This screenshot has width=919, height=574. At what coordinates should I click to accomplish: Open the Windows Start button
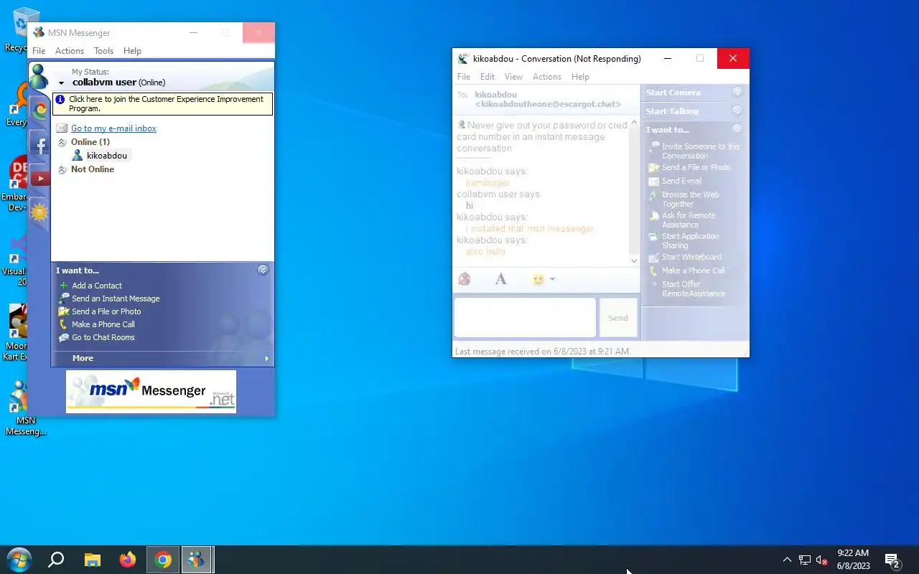click(x=19, y=560)
